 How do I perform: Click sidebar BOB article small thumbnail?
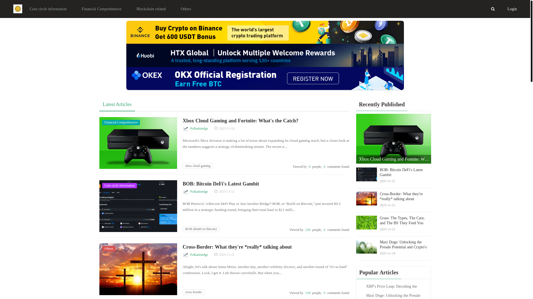[x=366, y=174]
